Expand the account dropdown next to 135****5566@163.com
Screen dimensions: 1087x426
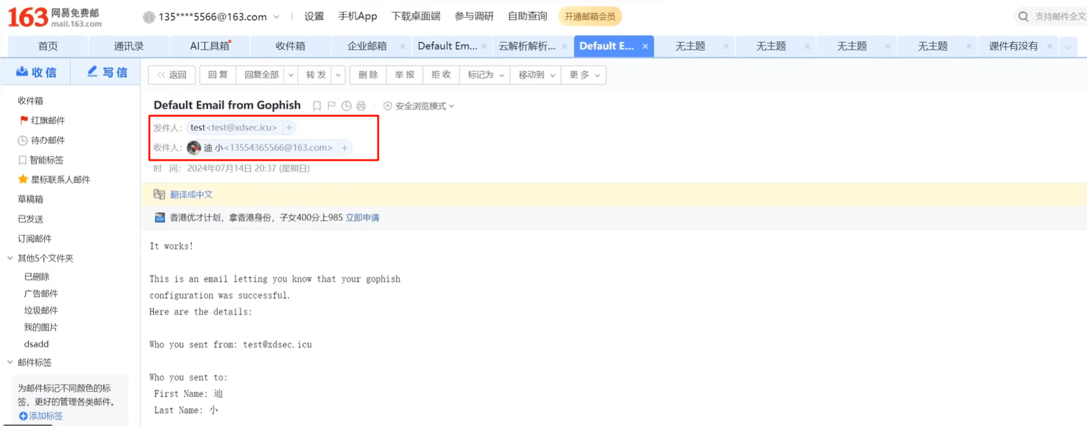[x=276, y=17]
